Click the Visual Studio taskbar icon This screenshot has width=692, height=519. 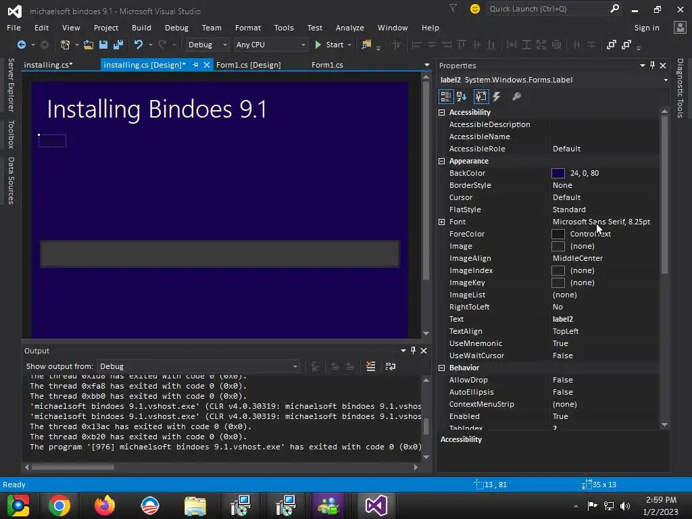click(376, 505)
